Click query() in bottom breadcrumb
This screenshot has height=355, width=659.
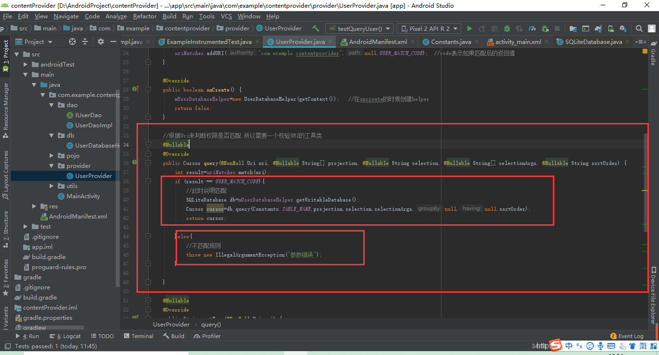coord(211,324)
